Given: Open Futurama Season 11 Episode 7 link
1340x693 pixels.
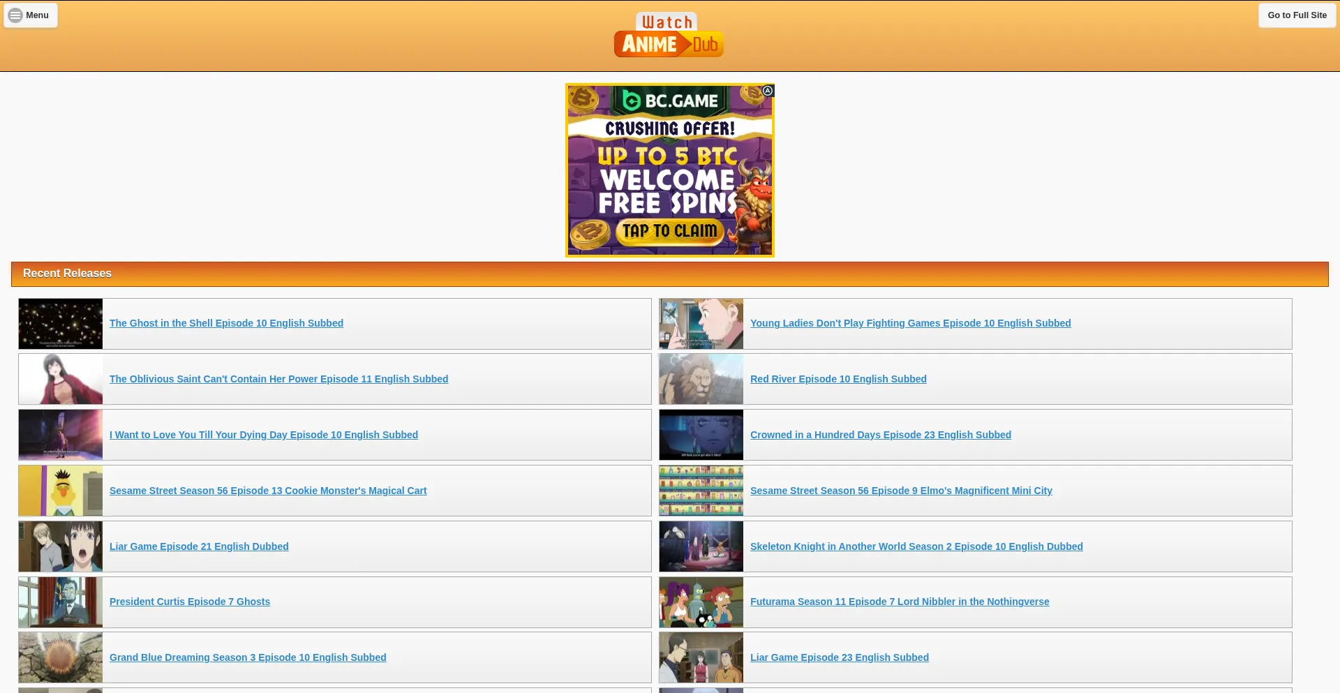Looking at the screenshot, I should click(x=900, y=602).
